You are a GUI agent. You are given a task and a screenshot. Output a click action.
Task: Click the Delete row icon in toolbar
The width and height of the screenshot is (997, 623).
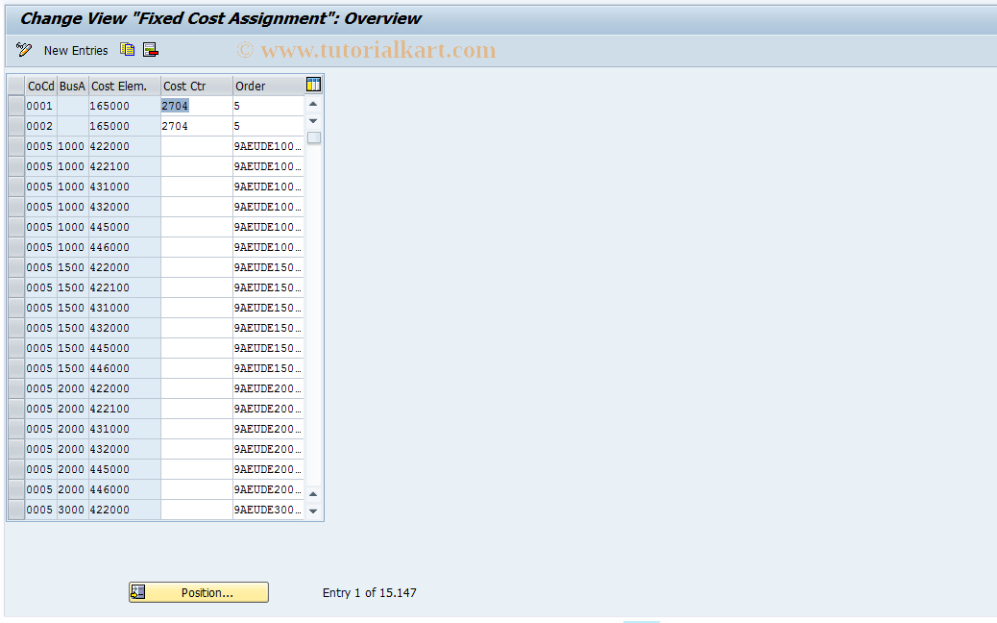(x=150, y=50)
